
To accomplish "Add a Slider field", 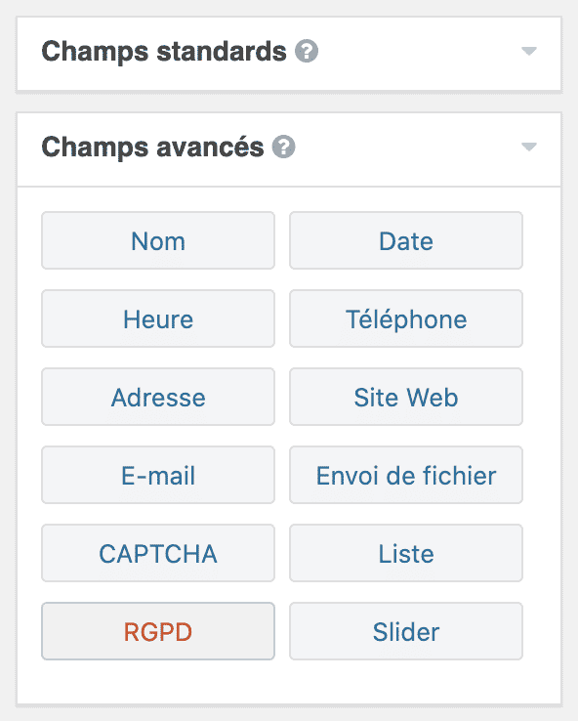I will click(x=406, y=631).
